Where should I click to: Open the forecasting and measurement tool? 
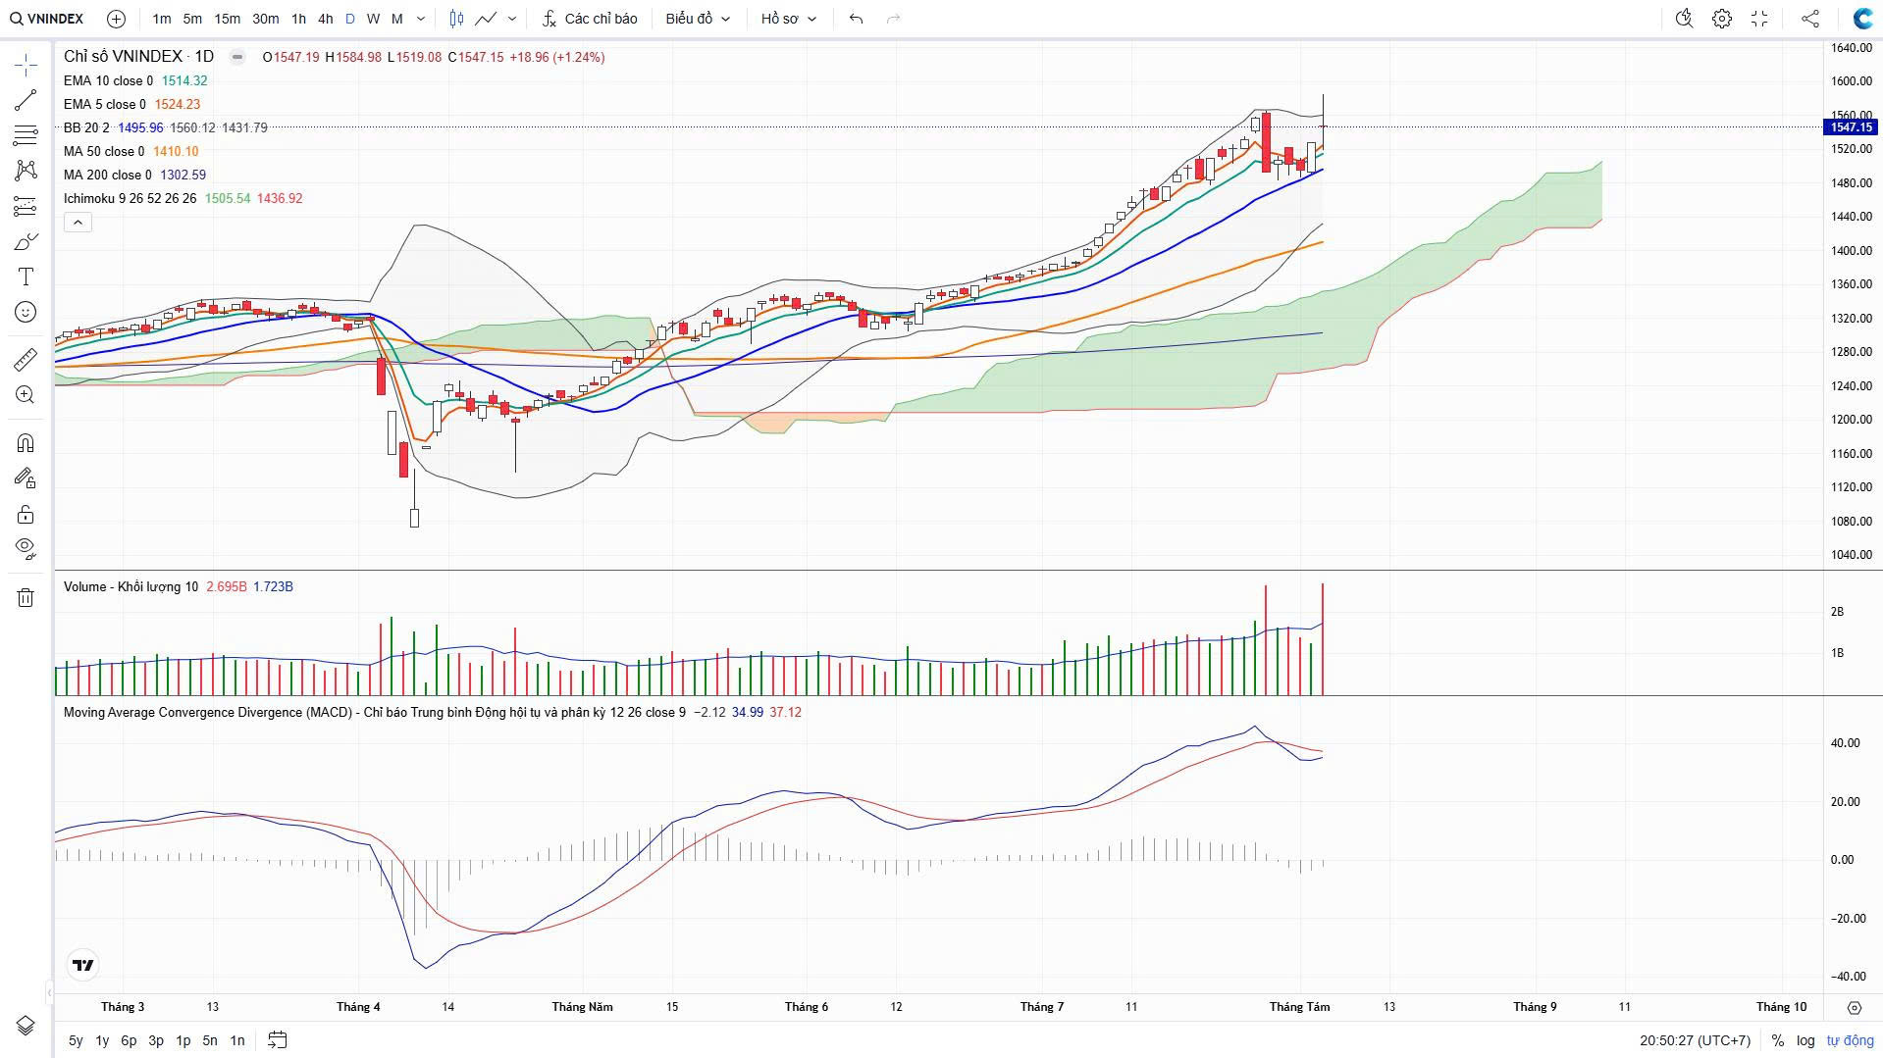point(26,206)
